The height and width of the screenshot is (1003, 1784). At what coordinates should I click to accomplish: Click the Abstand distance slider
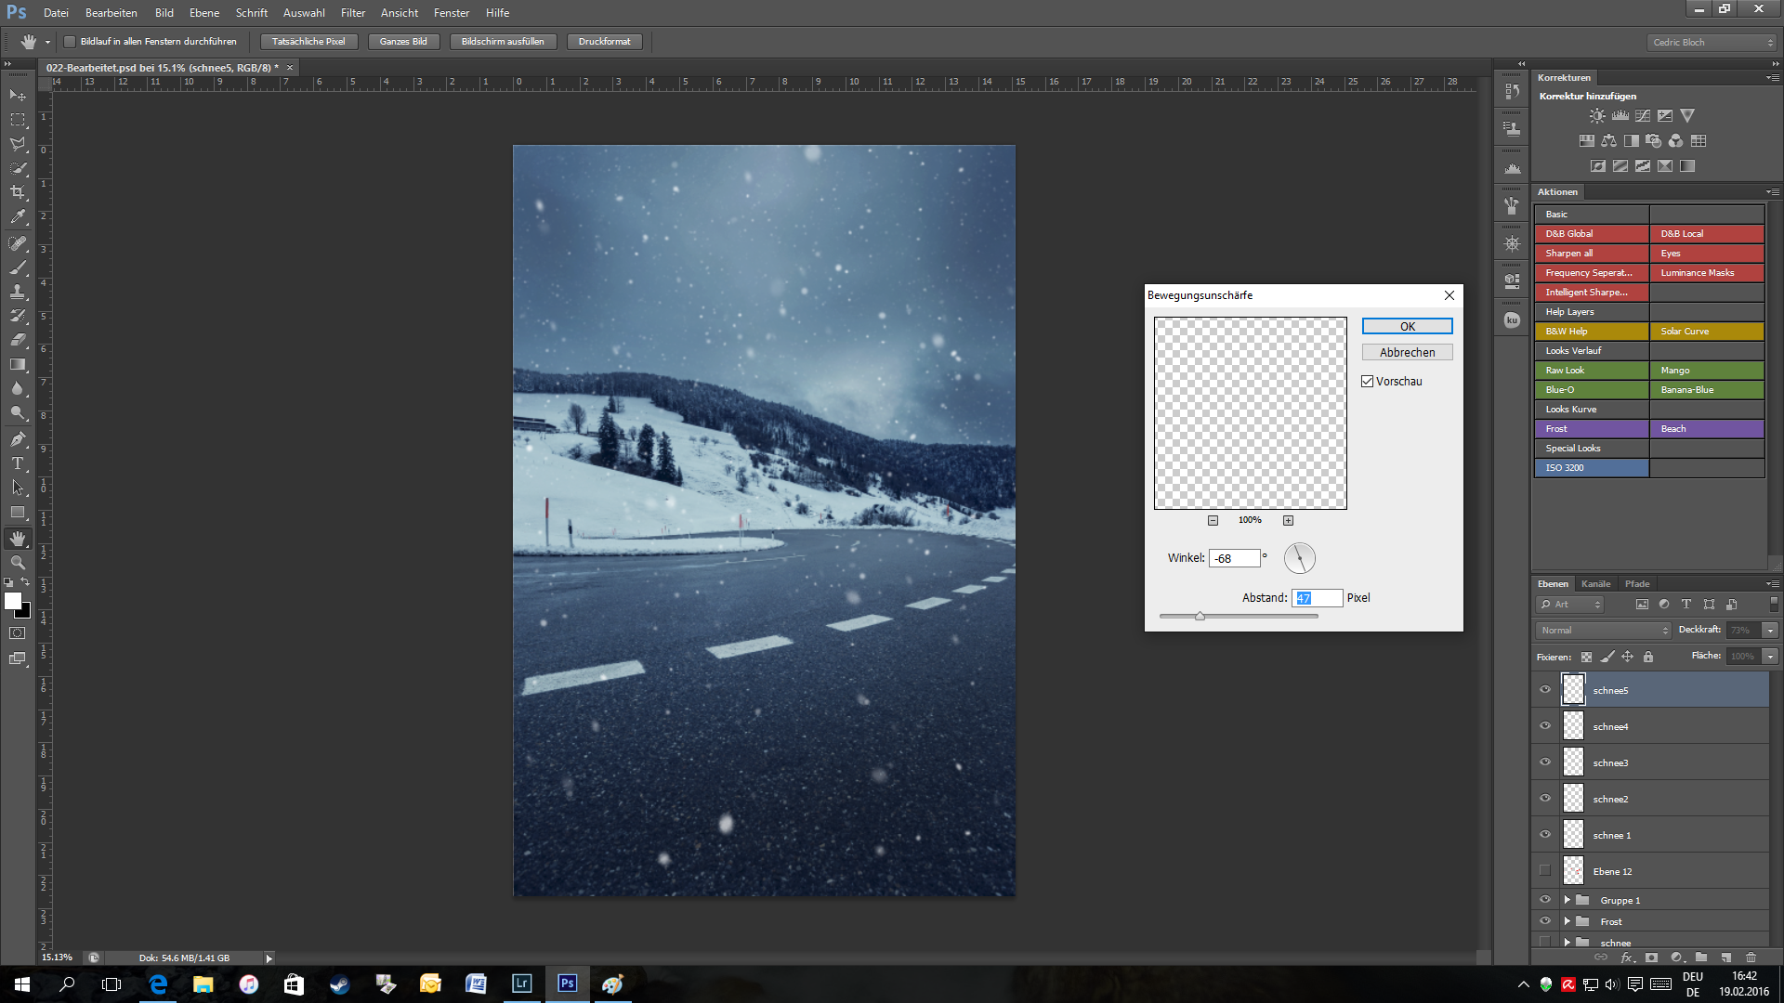pyautogui.click(x=1239, y=616)
